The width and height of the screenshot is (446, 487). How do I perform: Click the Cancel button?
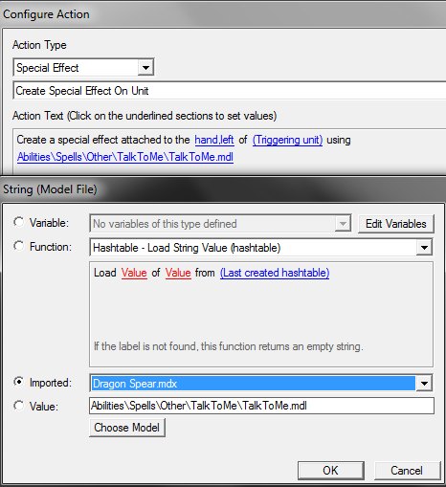[x=407, y=470]
